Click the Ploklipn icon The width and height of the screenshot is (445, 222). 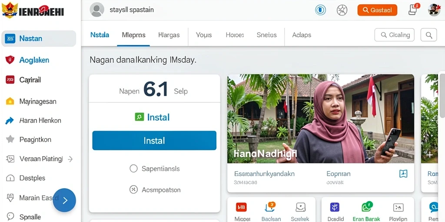(x=398, y=208)
